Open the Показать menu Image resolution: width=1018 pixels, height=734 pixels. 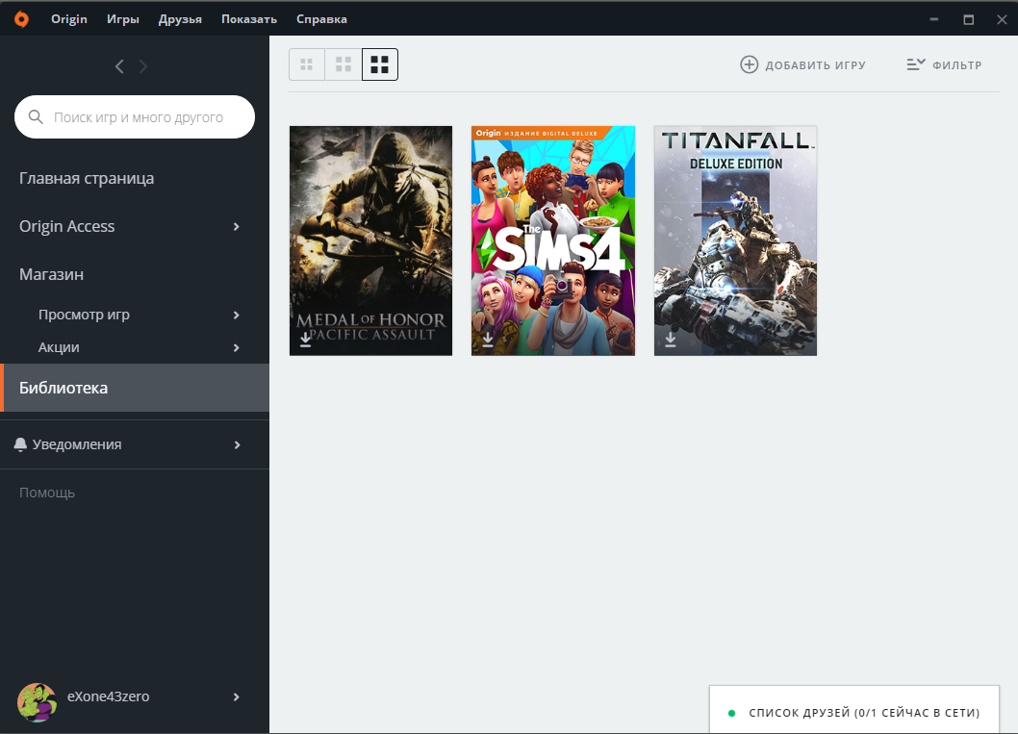[248, 19]
